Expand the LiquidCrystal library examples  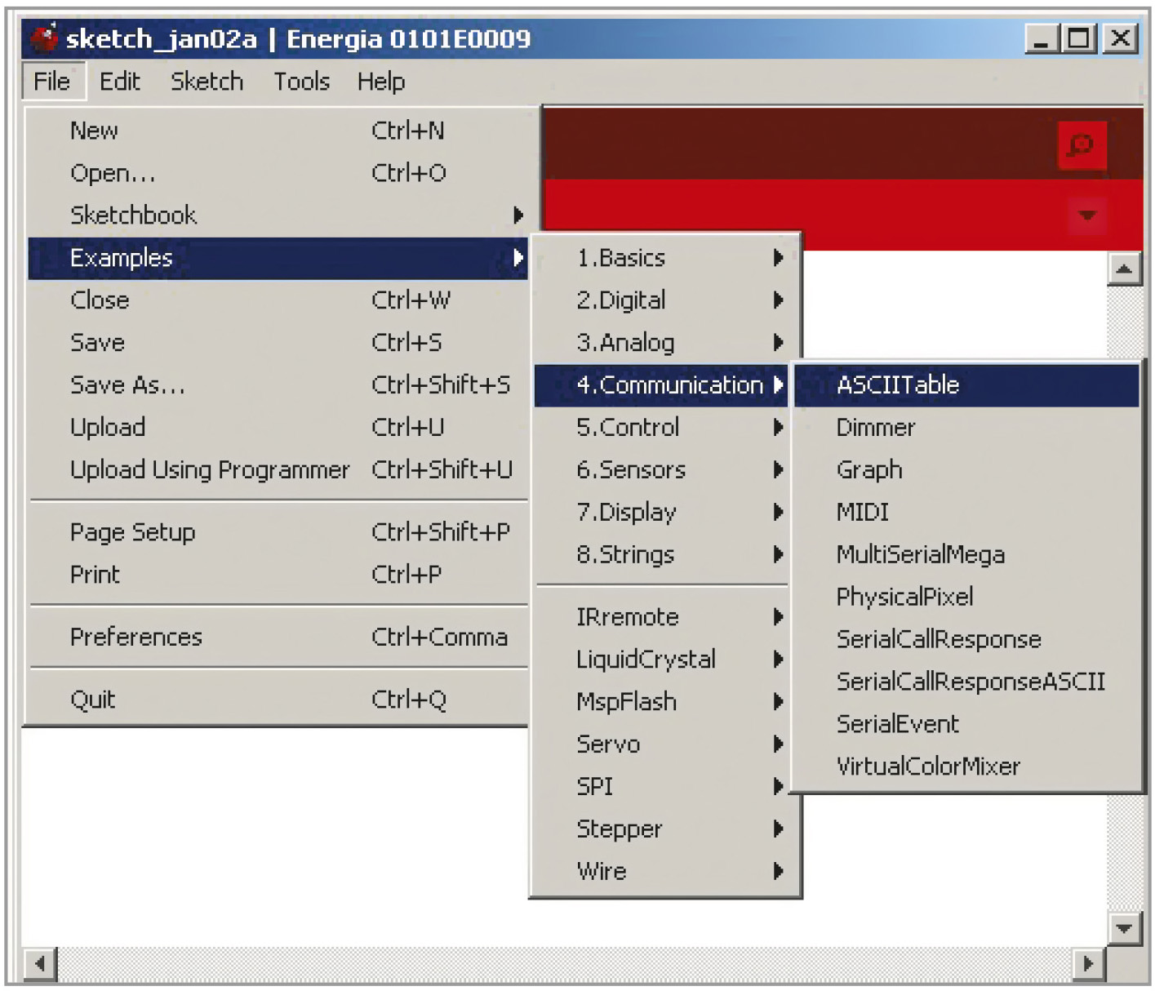click(662, 660)
